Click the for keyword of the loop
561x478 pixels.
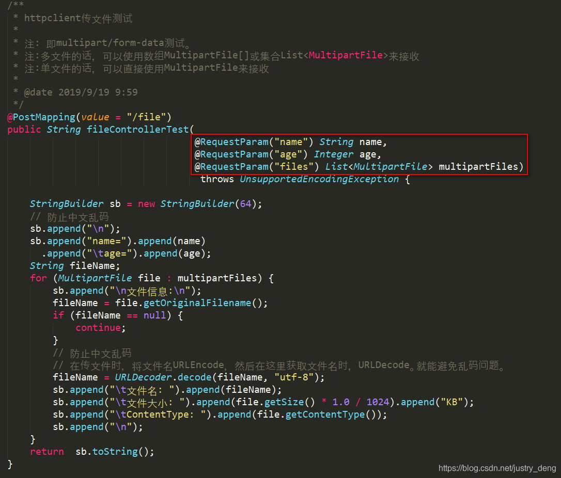click(x=38, y=278)
